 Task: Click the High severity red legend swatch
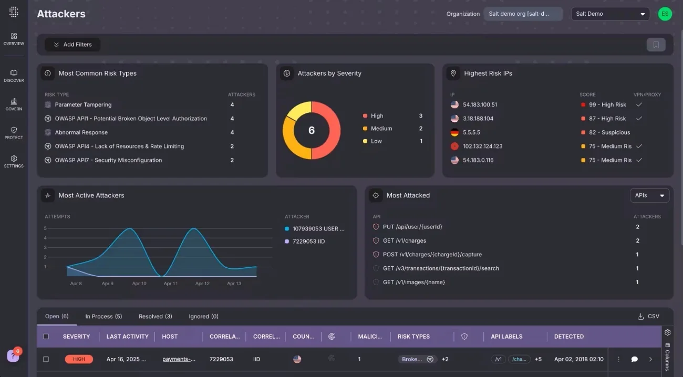[x=365, y=116]
